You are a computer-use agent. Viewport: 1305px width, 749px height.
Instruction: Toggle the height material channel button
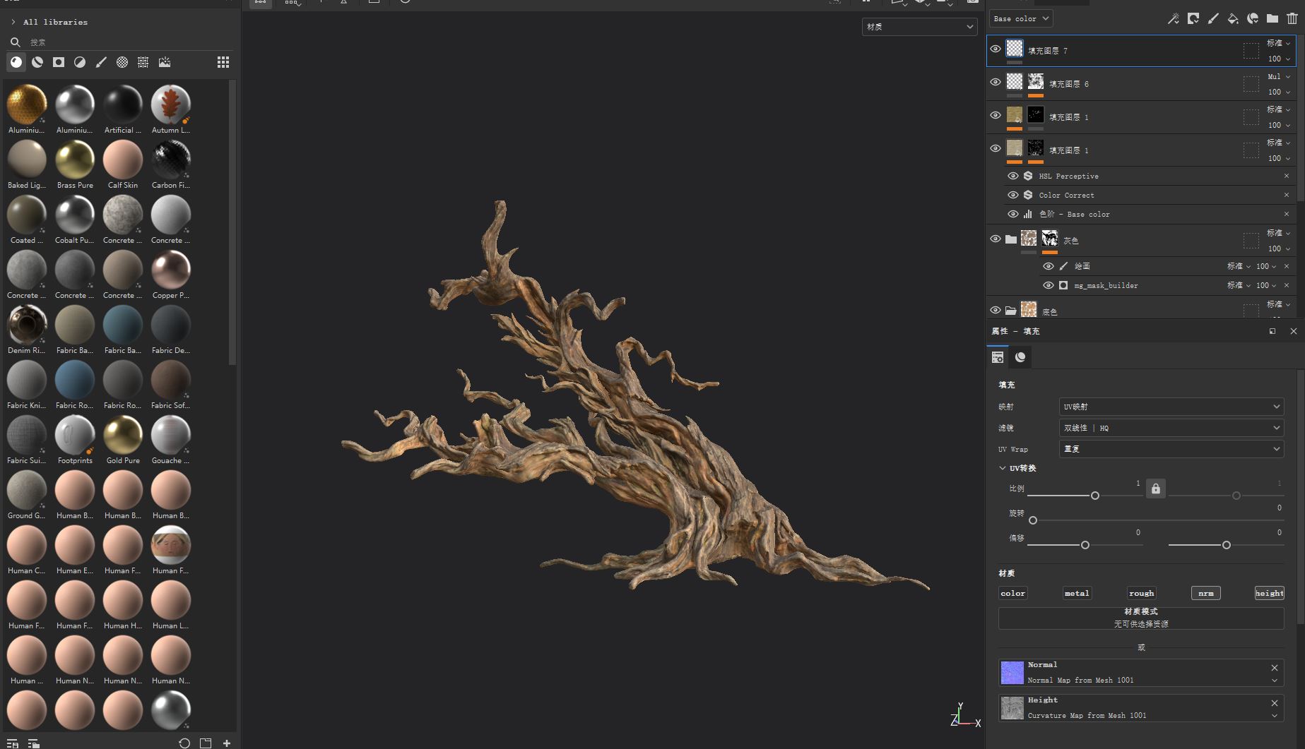click(x=1269, y=593)
